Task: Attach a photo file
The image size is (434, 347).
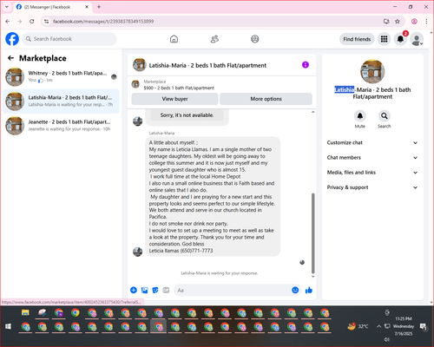Action: [x=144, y=290]
